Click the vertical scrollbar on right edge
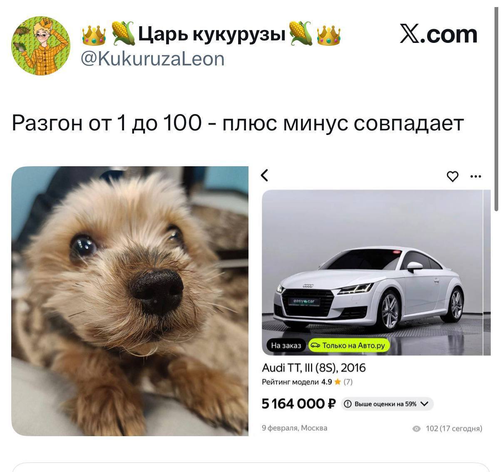This screenshot has height=472, width=502. (496, 109)
